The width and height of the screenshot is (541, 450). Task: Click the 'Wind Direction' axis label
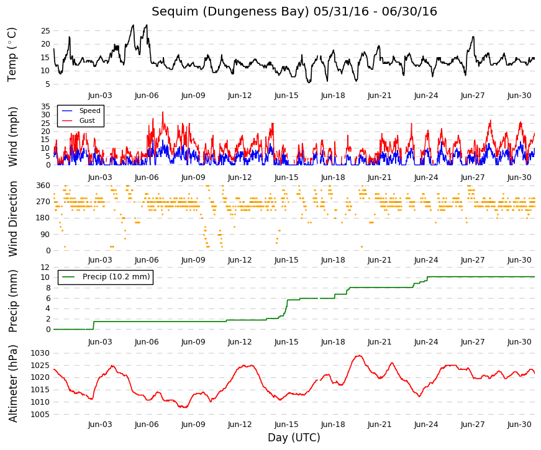click(x=12, y=219)
